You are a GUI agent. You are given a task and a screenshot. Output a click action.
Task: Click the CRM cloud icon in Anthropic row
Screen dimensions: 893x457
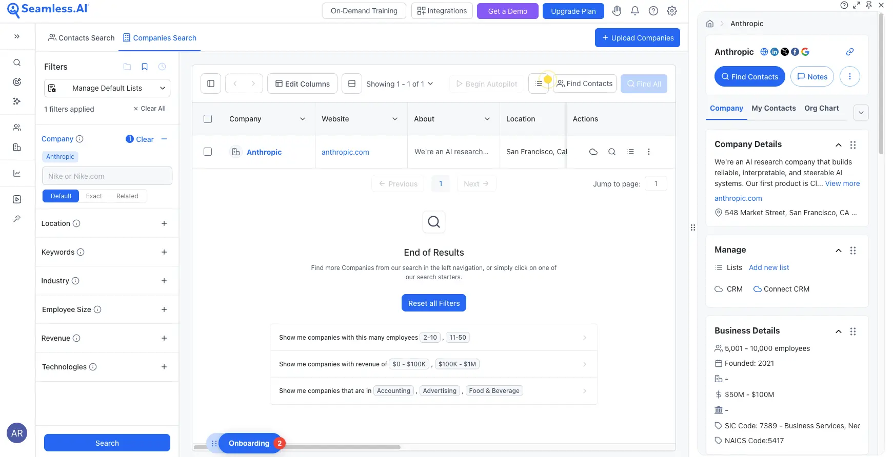(x=593, y=152)
